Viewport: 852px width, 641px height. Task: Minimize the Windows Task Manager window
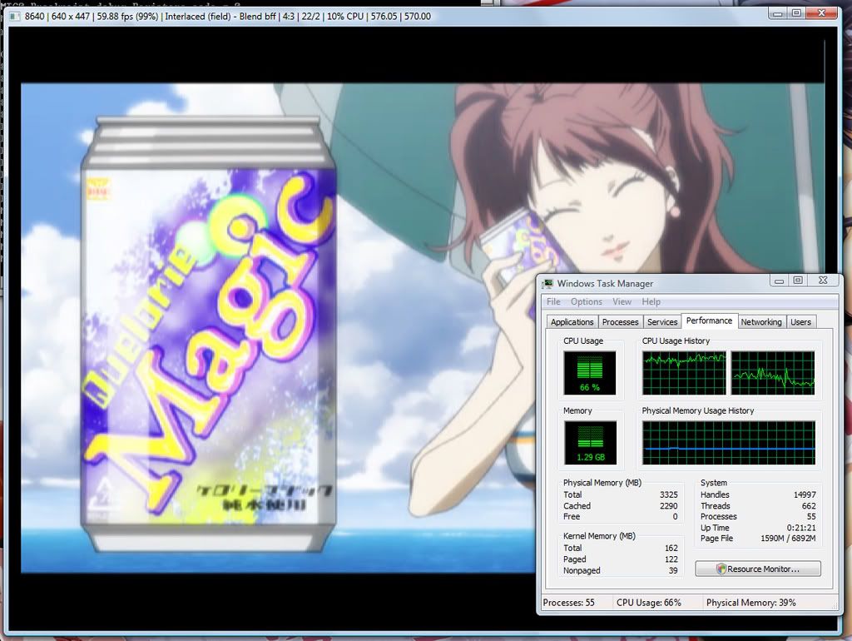point(778,281)
